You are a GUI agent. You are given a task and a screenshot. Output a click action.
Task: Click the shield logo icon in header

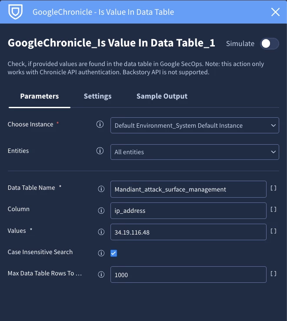pos(15,12)
